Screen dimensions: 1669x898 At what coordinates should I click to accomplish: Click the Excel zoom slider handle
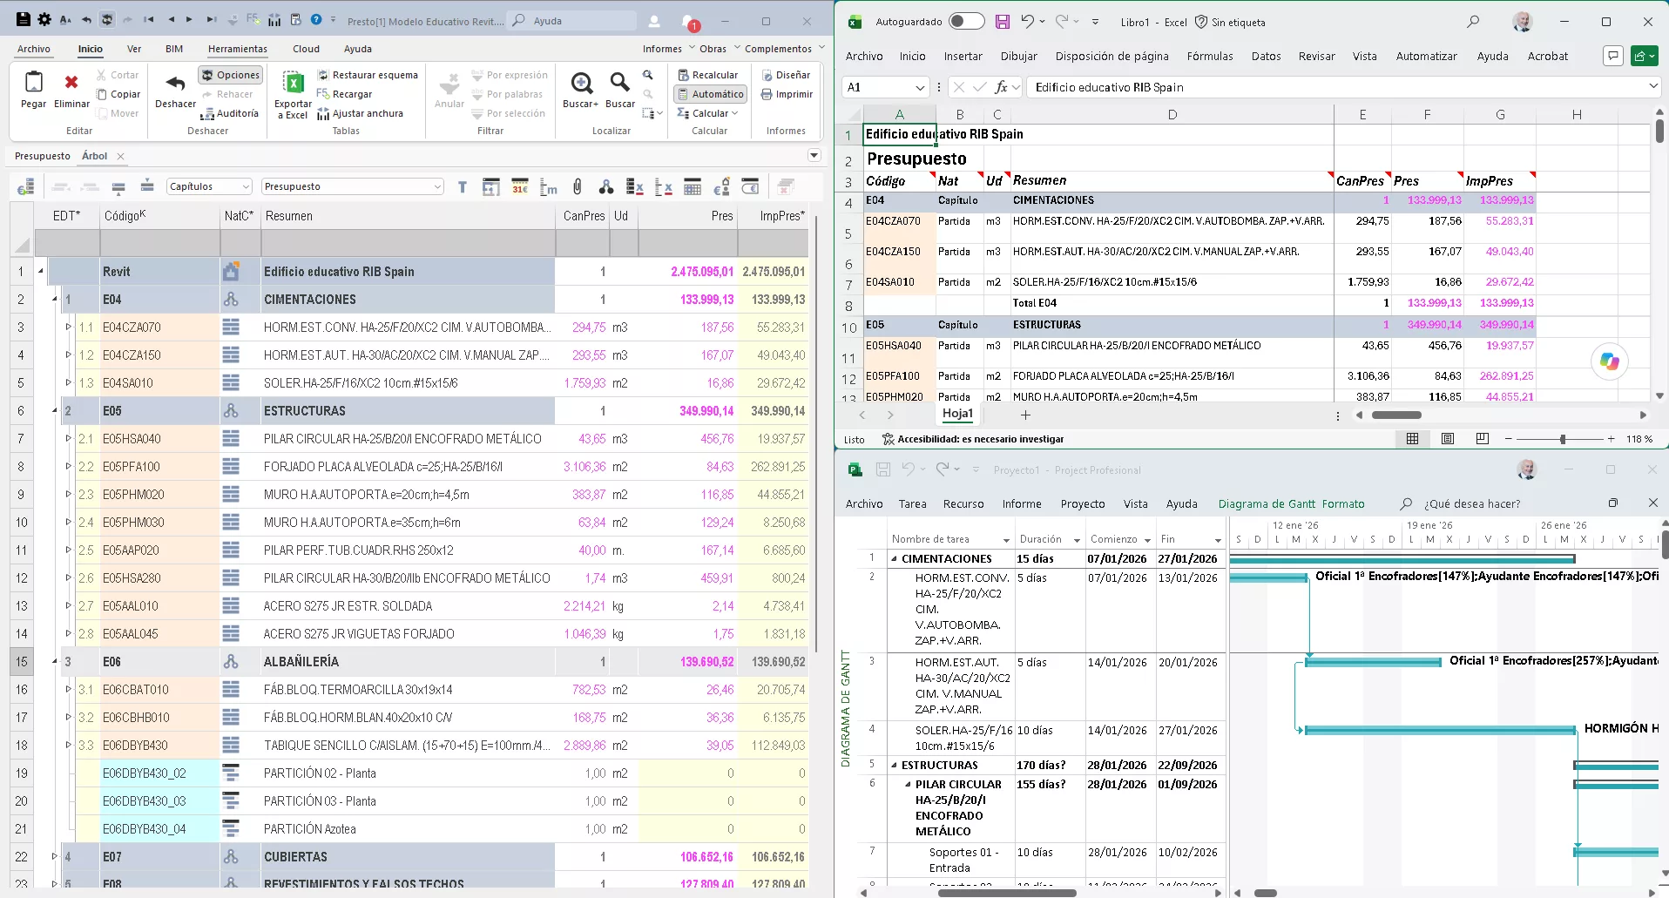pyautogui.click(x=1563, y=439)
